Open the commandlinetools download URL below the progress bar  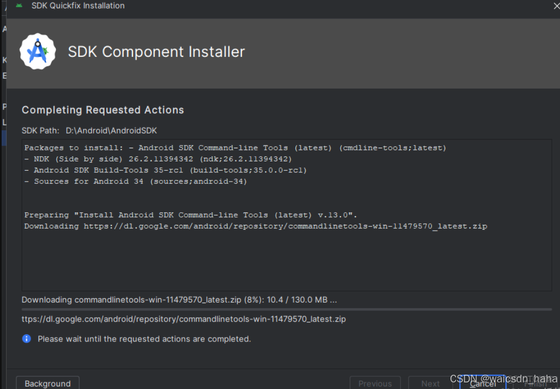(x=182, y=319)
